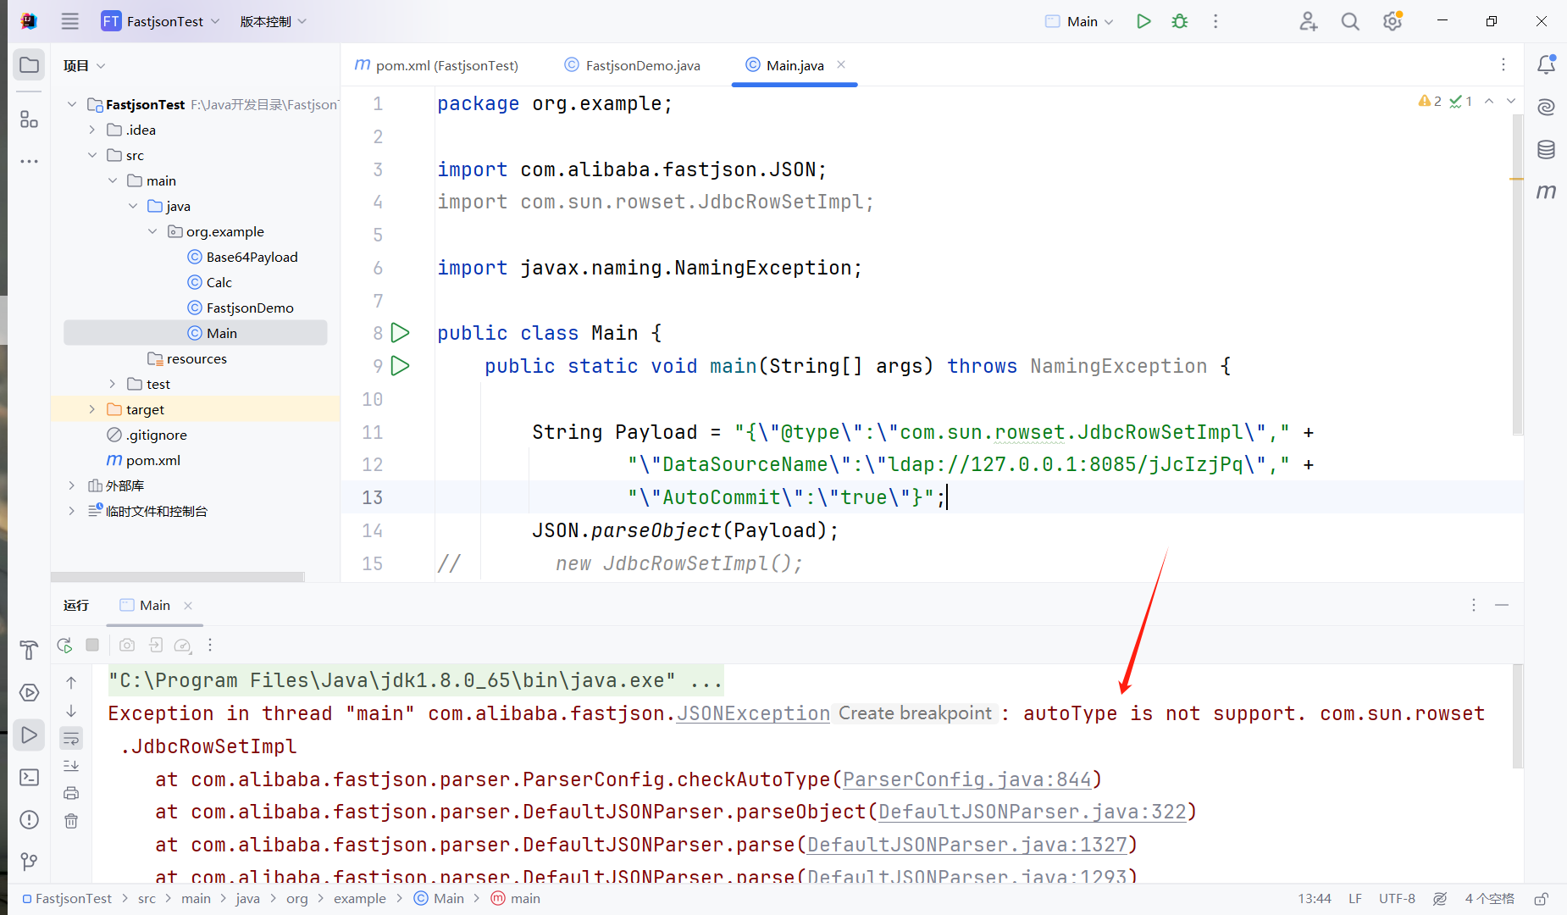
Task: Open the Problems tool window
Action: click(x=29, y=819)
